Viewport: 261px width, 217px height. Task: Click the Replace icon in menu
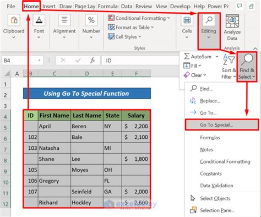pyautogui.click(x=193, y=100)
